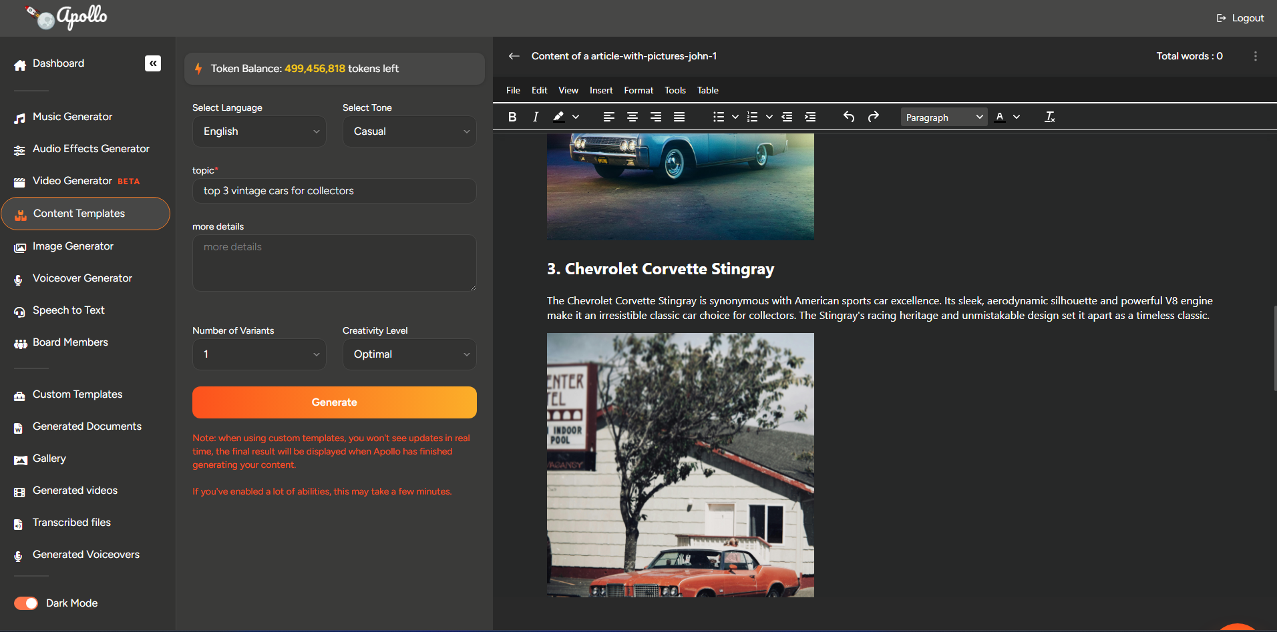This screenshot has width=1277, height=632.
Task: Open text color dropdown arrow
Action: 1017,117
